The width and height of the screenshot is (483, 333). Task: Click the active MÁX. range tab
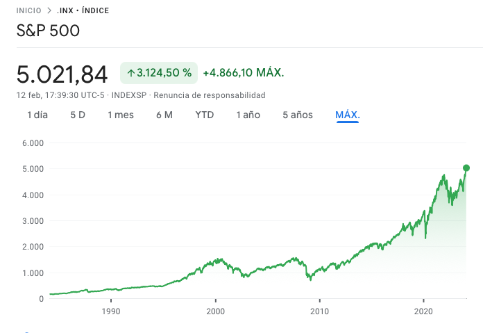[x=348, y=115]
